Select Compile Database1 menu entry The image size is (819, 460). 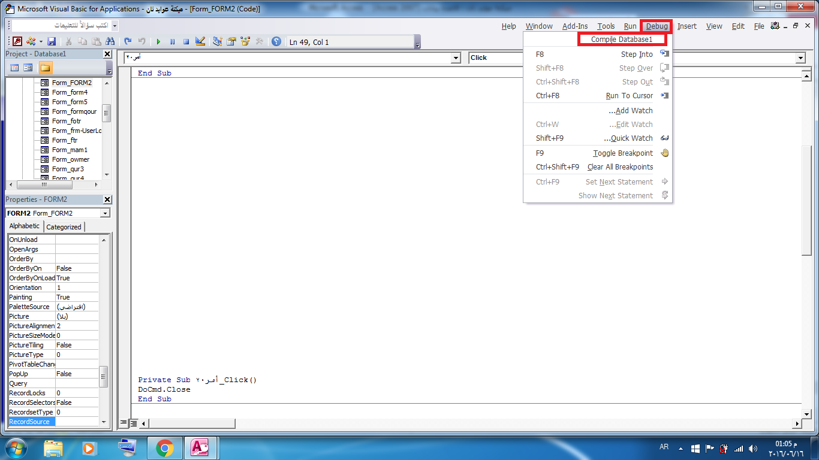coord(622,40)
